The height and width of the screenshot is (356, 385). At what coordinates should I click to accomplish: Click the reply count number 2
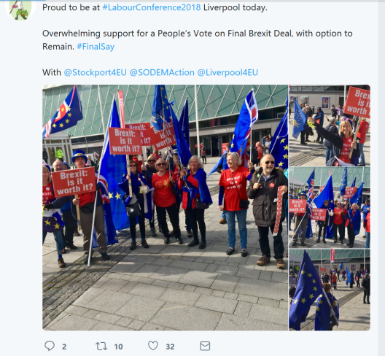[x=64, y=347]
